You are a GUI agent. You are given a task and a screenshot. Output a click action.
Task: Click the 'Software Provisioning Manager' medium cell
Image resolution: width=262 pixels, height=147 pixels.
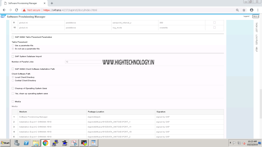click(52, 117)
